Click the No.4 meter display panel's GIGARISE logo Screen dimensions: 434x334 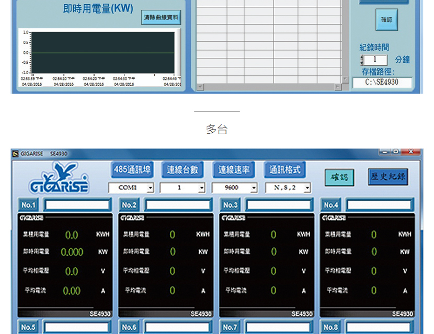(x=334, y=218)
